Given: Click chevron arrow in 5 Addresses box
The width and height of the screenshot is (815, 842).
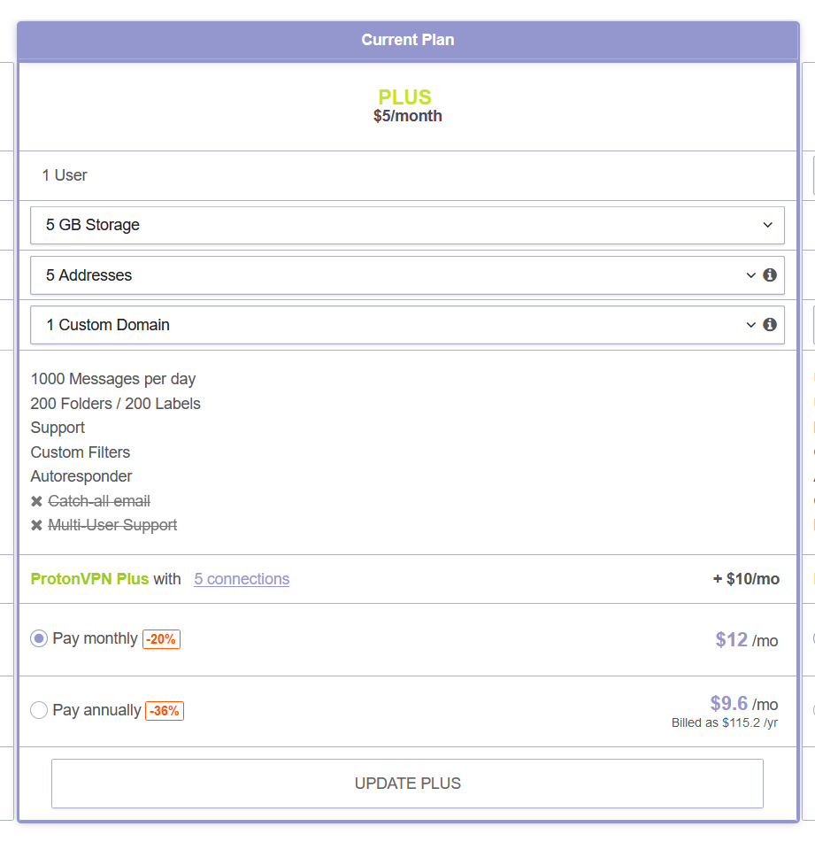Looking at the screenshot, I should (x=750, y=275).
